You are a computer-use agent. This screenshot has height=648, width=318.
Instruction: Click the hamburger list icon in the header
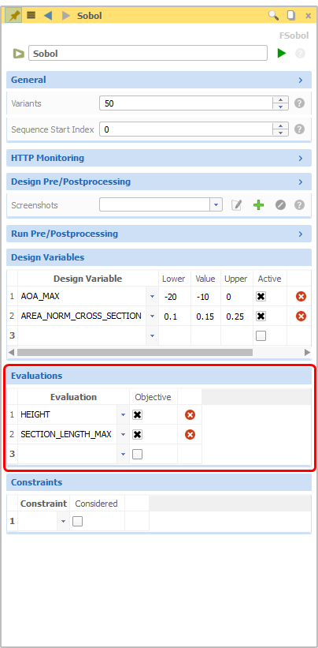[x=31, y=16]
